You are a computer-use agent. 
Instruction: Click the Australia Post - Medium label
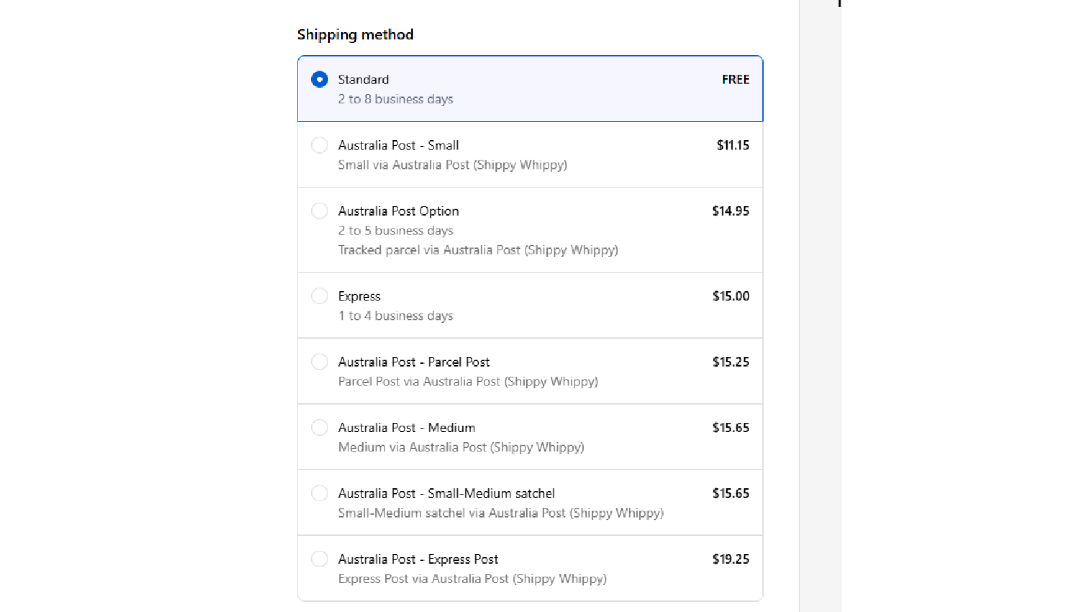point(406,428)
